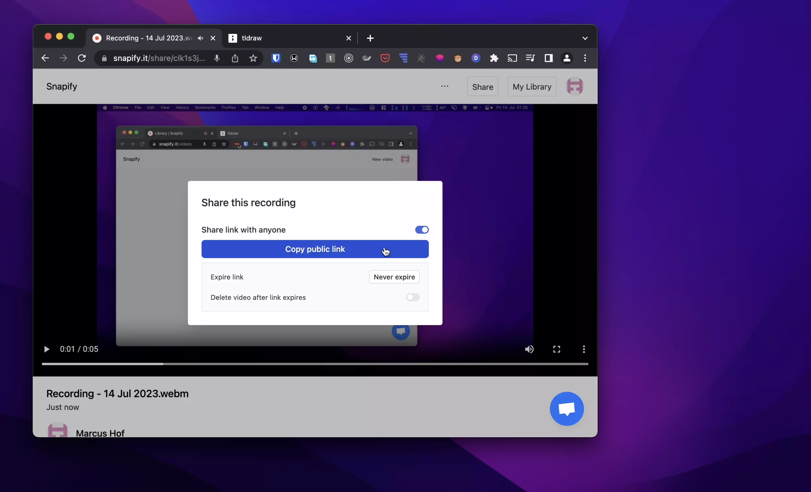Click the purple 'D' extension icon

476,58
